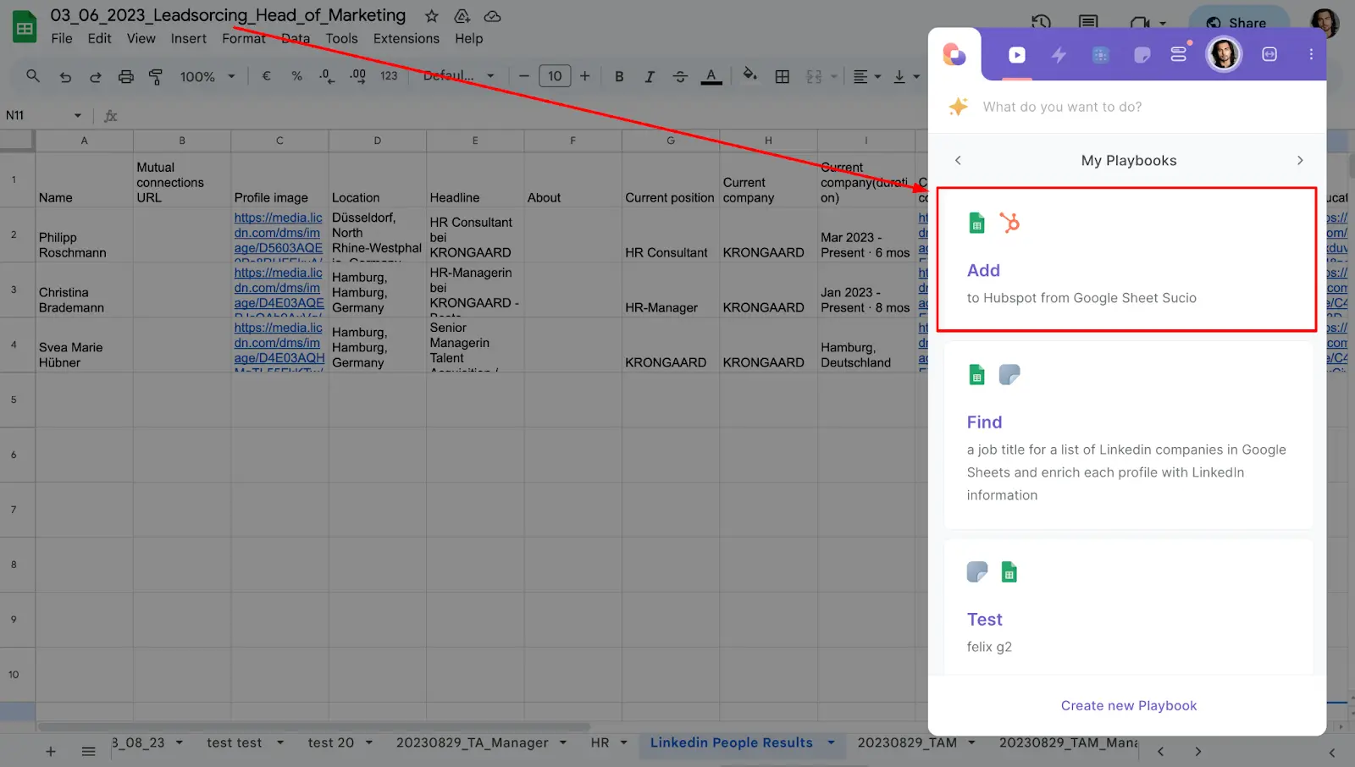
Task: Go to next playbook category chevron
Action: coord(1300,160)
